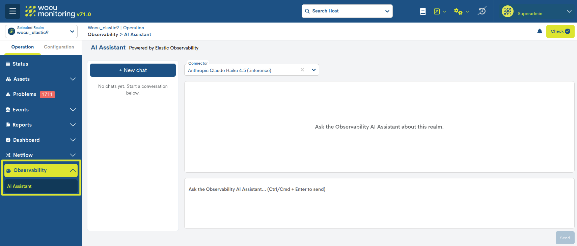
Task: Open the Superadmin user menu chevron
Action: pos(569,11)
